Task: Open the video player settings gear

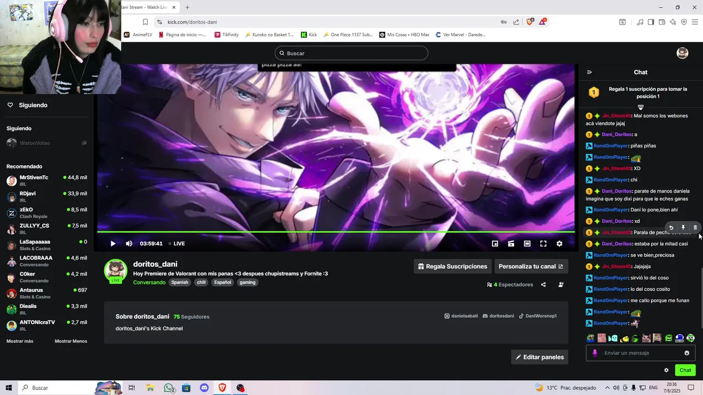Action: point(559,244)
